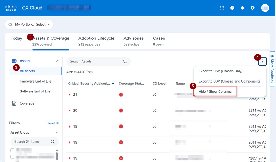
Task: Click the Assets stack icon in sidebar
Action: point(14,61)
